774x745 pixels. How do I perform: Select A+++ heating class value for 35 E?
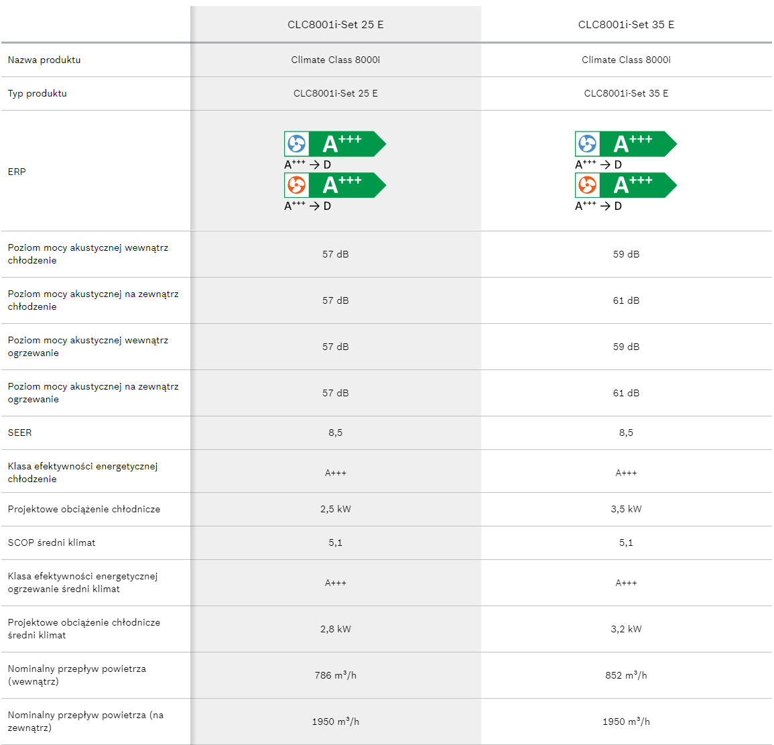coord(627,583)
